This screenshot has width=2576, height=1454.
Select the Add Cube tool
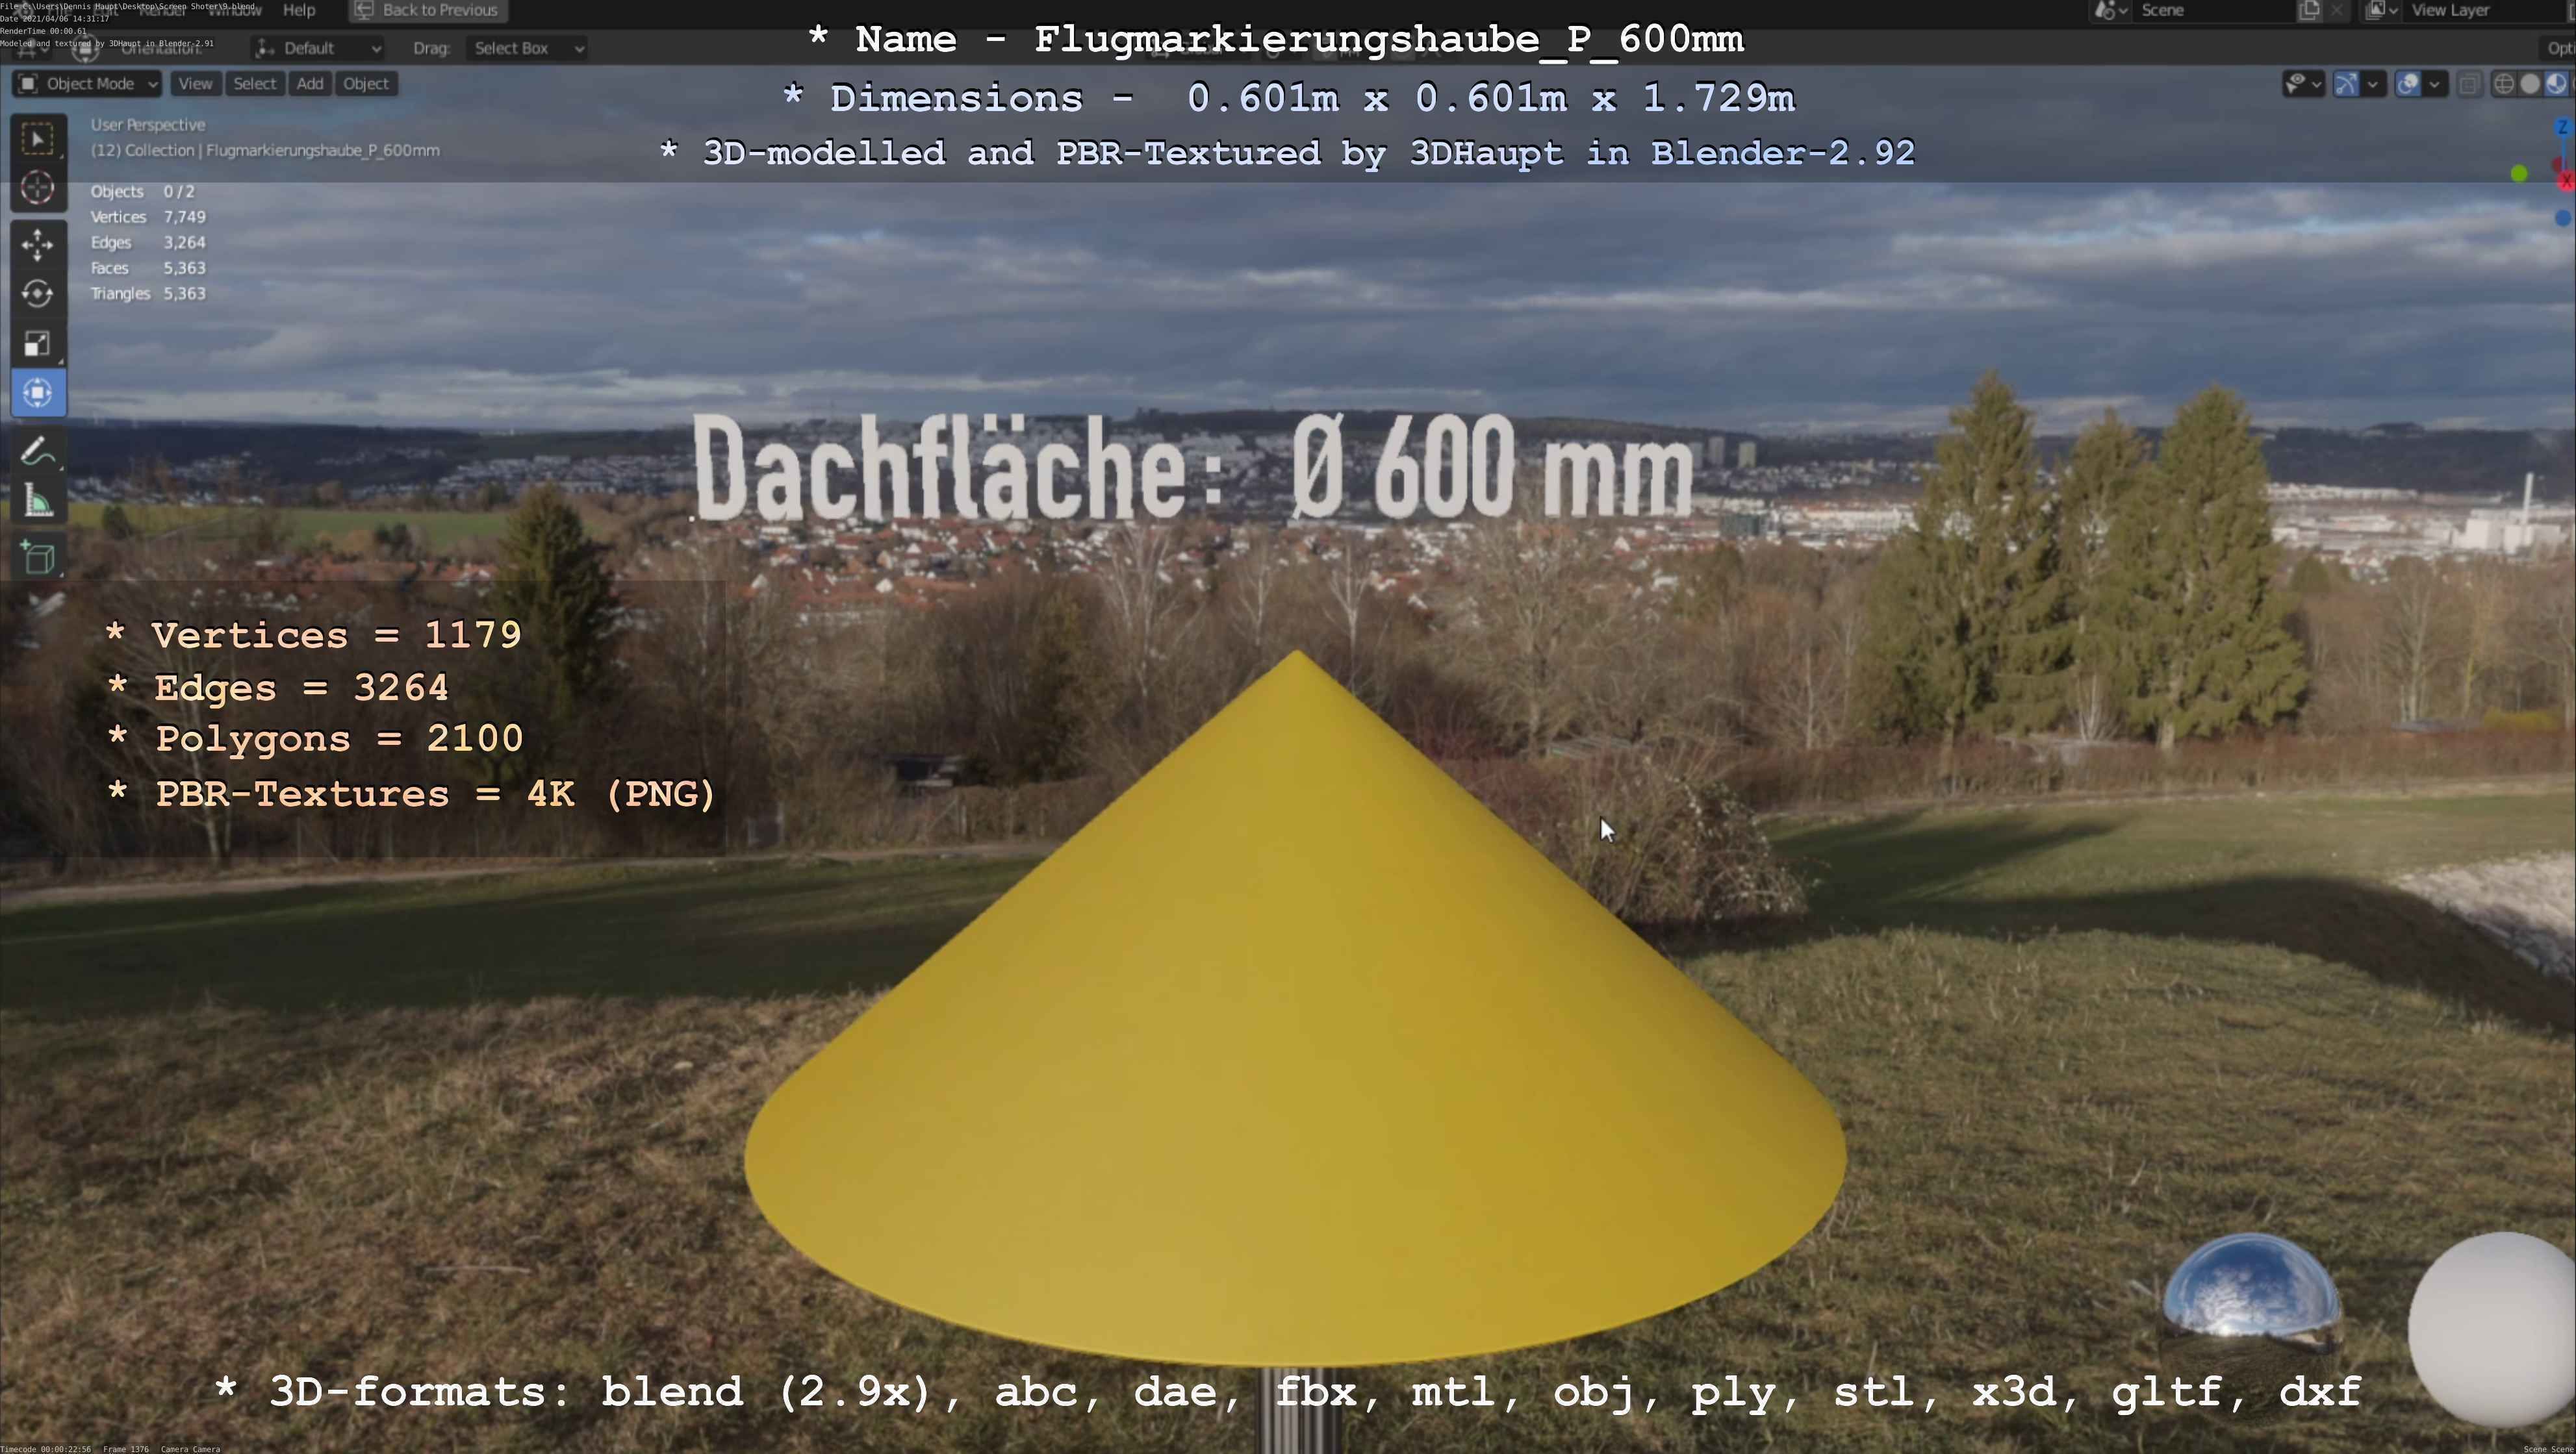click(38, 558)
